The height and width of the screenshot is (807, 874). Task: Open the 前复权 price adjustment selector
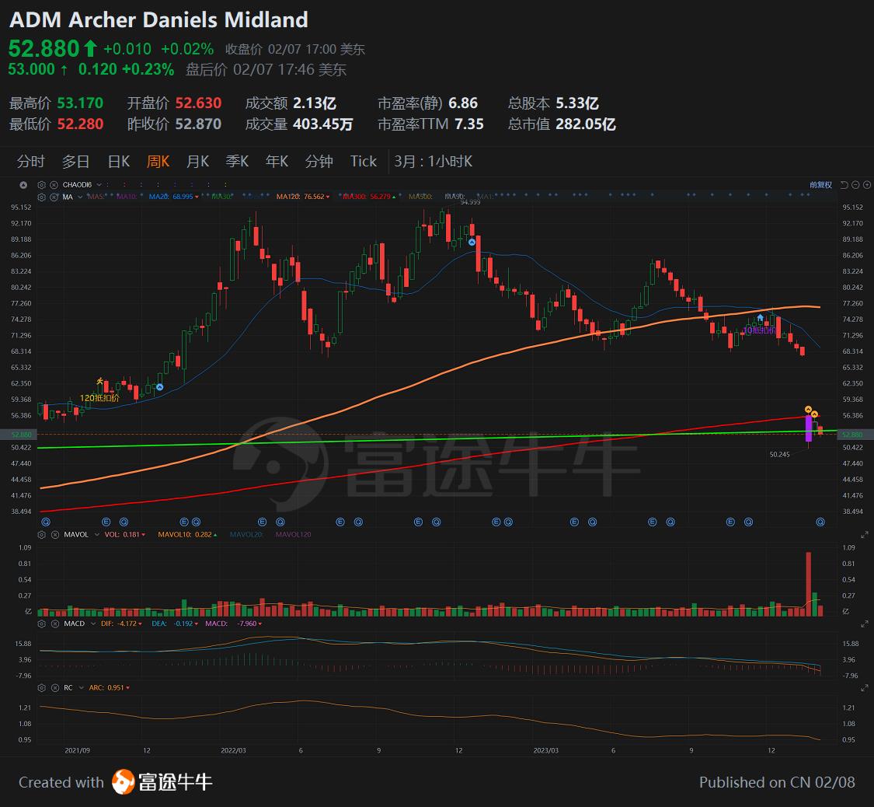(820, 184)
